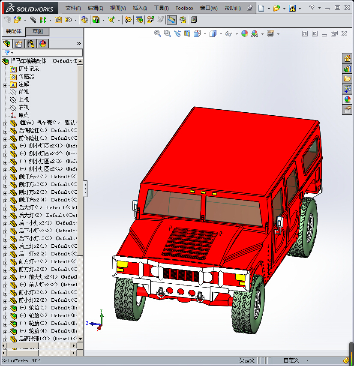Open the 插入(I) menu
354x366 pixels.
[140, 8]
